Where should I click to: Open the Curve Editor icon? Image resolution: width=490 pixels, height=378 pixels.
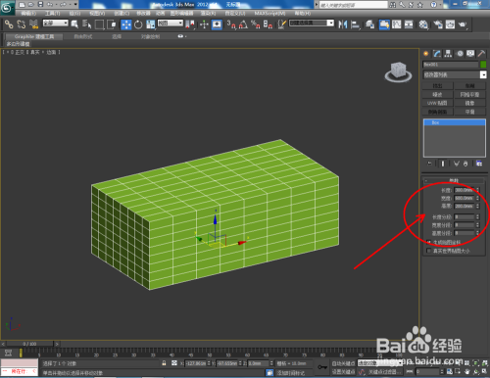[x=397, y=24]
